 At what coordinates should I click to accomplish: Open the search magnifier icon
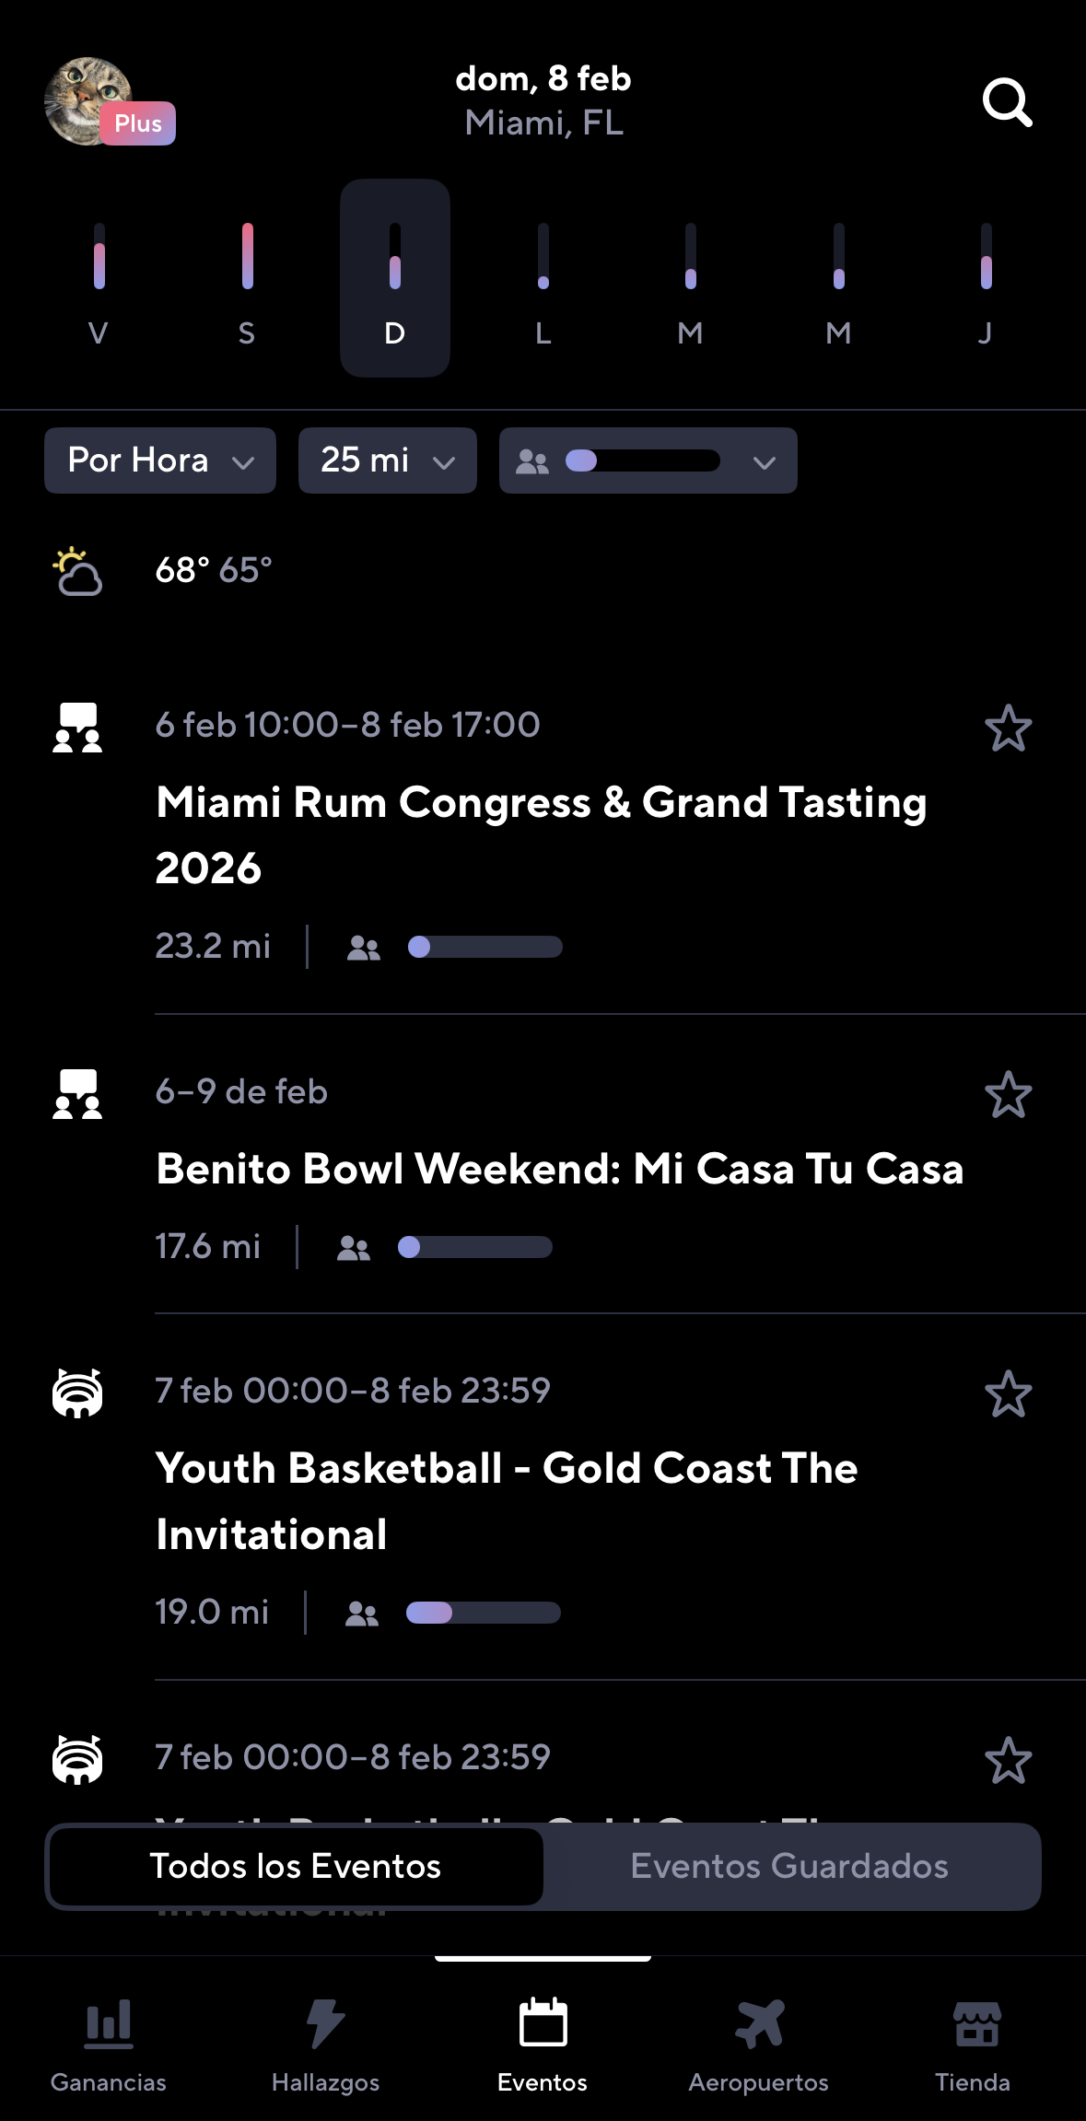tap(1007, 102)
